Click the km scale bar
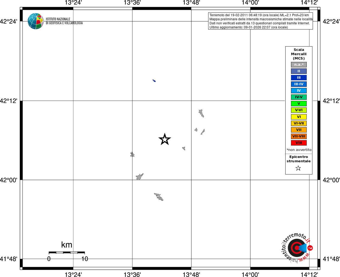Image resolution: width=340 pixels, height=277 pixels. coord(67,252)
